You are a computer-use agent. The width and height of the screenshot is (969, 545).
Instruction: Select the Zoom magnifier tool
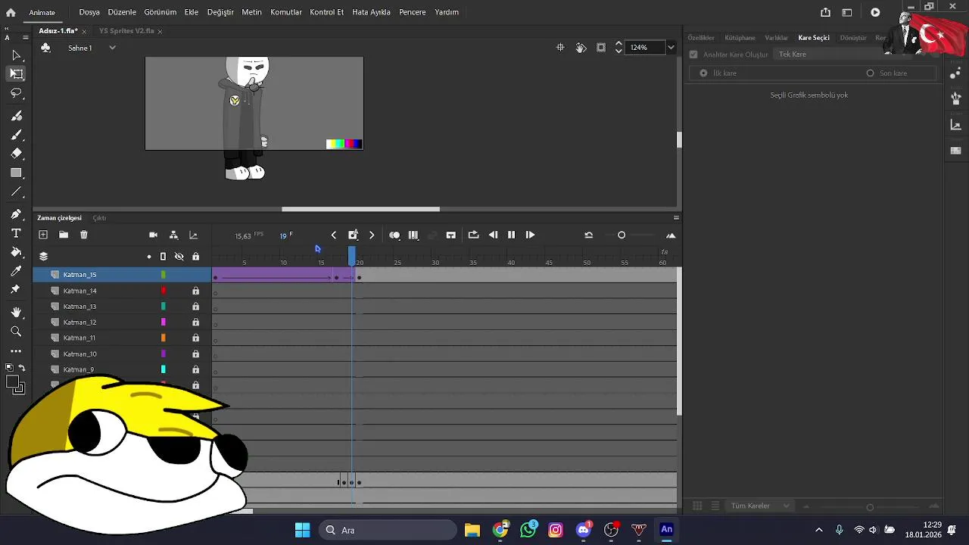[x=17, y=332]
